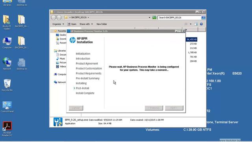The image size is (252, 142).
Task: Select the BACBPM_00 folder beside the user folder
Action: tap(22, 21)
